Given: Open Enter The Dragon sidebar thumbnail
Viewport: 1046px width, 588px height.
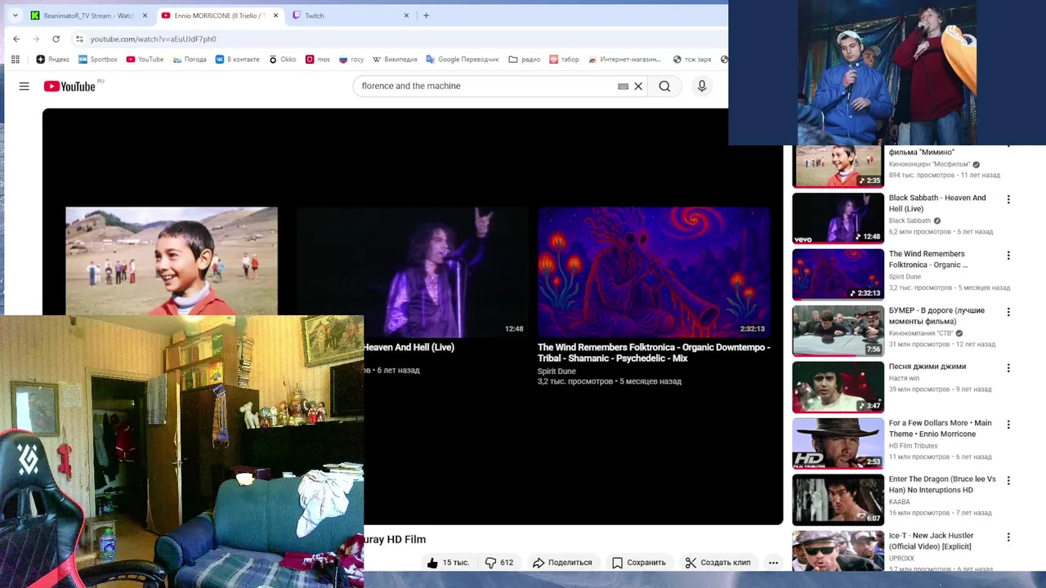Looking at the screenshot, I should point(838,500).
